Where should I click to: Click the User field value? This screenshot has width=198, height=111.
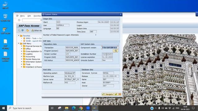tap(62, 25)
